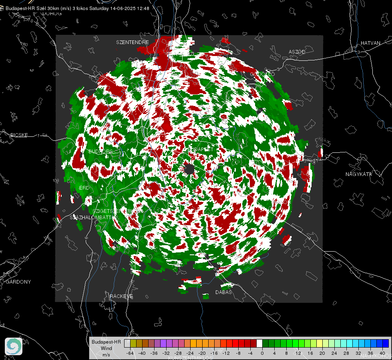This screenshot has height=360, width=392.
Task: Click the -64 value on the legend scale
Action: click(x=130, y=353)
